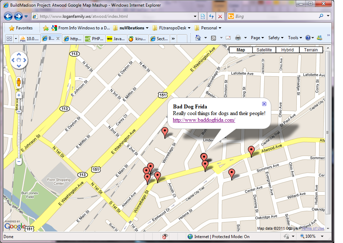Image resolution: width=343 pixels, height=243 pixels.
Task: Click the Messenger people icon
Action: (320, 38)
